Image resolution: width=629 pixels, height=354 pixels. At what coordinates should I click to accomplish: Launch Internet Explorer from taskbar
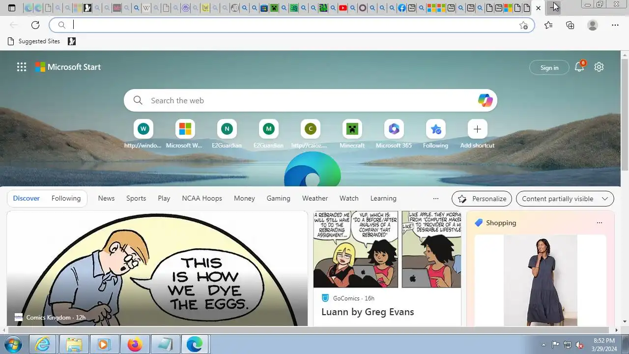tap(43, 345)
